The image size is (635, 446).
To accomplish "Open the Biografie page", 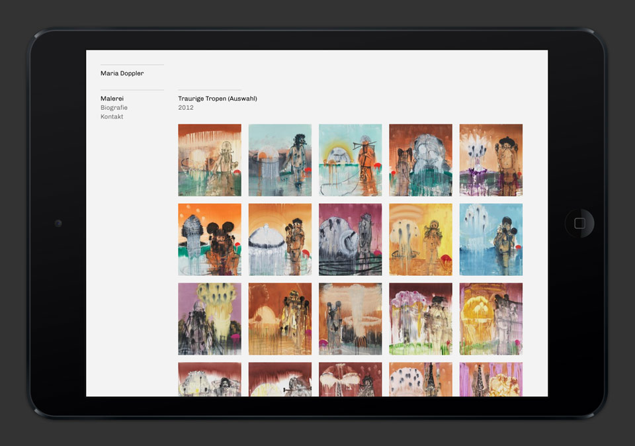I will (x=114, y=107).
